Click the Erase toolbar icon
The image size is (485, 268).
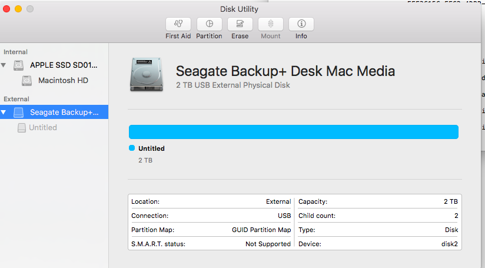[240, 24]
